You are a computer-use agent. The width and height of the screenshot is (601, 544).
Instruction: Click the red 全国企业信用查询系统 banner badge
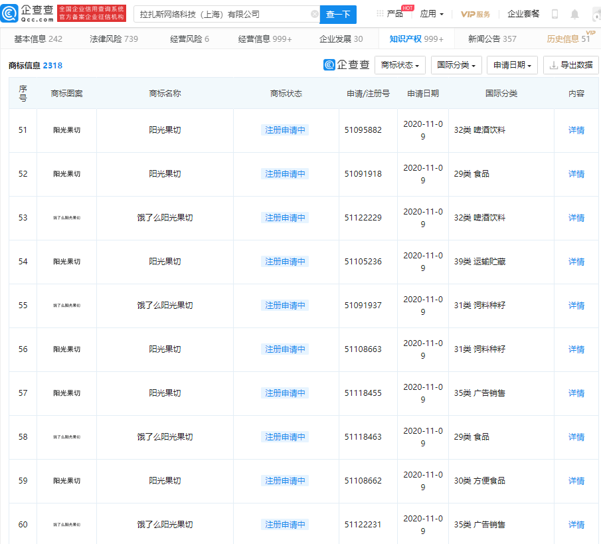pyautogui.click(x=92, y=13)
